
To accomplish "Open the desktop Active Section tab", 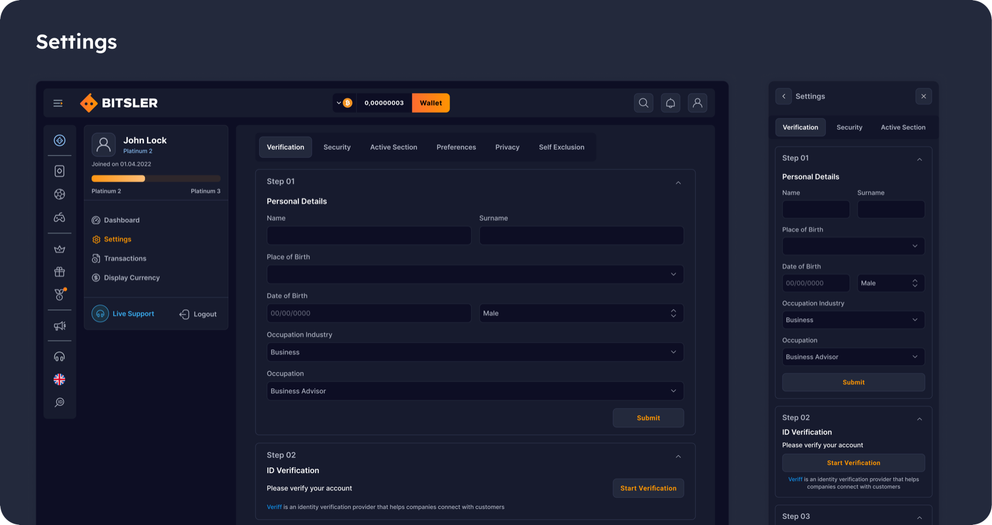I will [394, 147].
